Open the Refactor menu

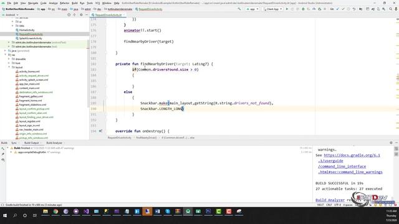click(64, 3)
